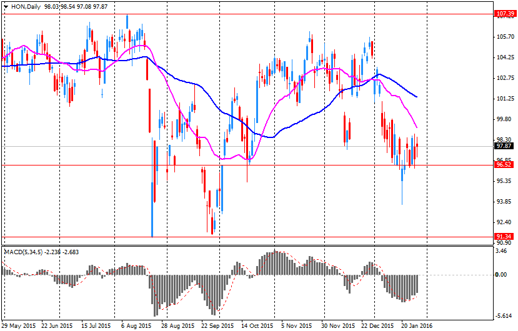The image size is (518, 331).
Task: Click the HON,Daily chart title text
Action: click(x=26, y=6)
